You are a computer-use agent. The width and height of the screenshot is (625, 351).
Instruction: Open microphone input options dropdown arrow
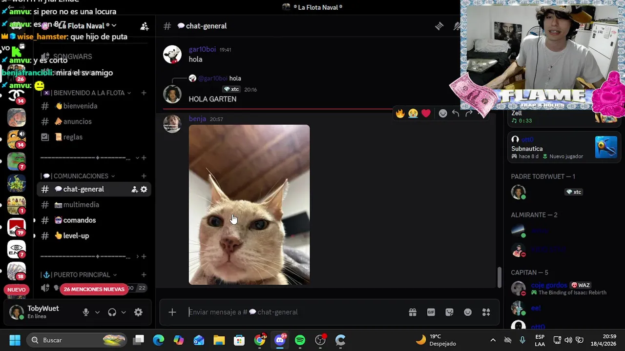pyautogui.click(x=97, y=312)
